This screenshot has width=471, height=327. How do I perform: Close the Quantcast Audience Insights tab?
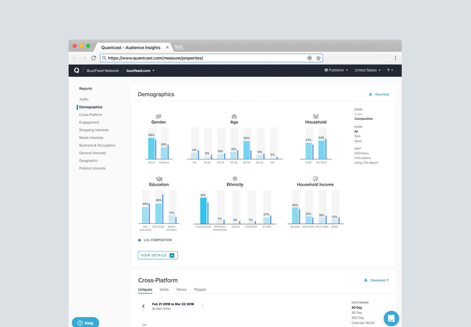[167, 47]
